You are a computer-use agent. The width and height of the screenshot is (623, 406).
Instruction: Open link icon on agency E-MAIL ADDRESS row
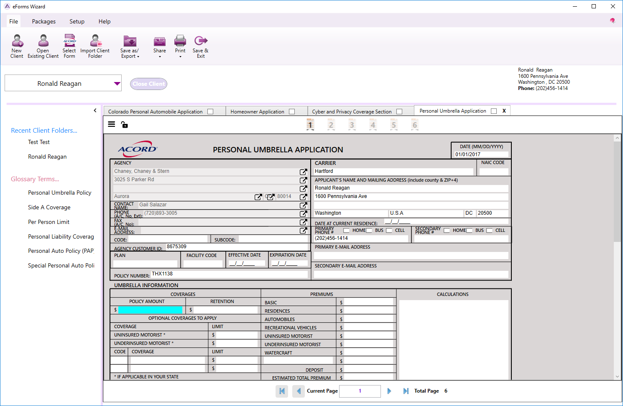point(304,231)
